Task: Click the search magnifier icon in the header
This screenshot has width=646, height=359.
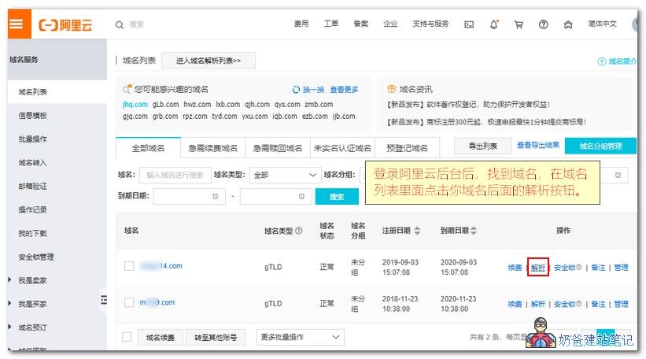Action: click(x=120, y=25)
